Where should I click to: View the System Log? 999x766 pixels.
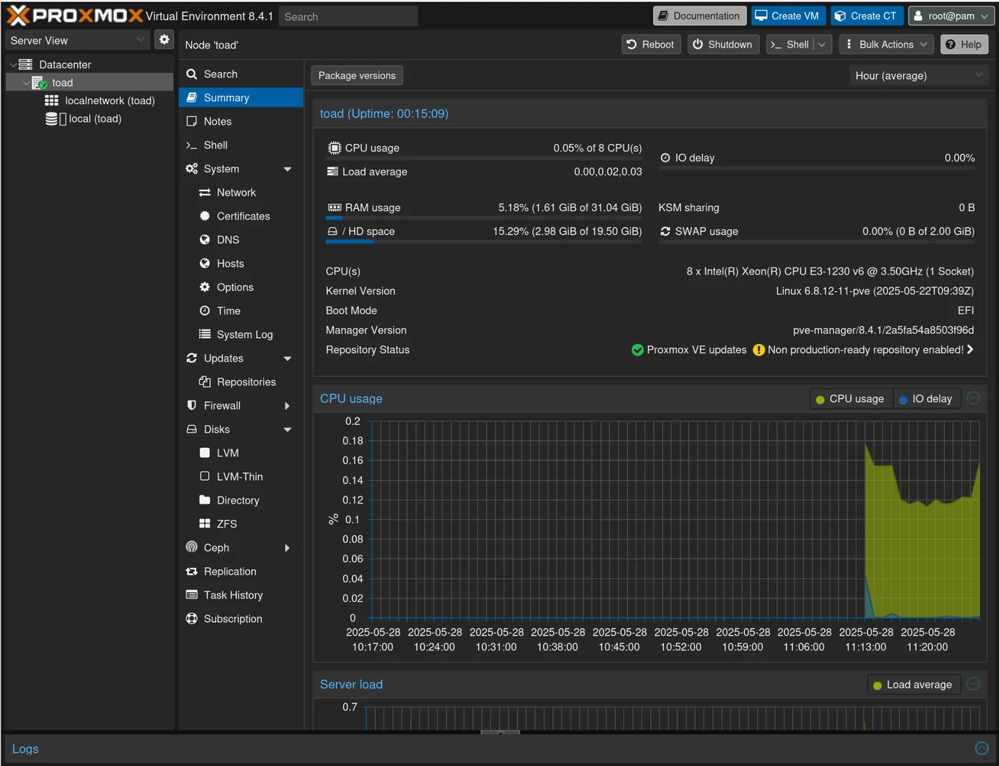(244, 335)
